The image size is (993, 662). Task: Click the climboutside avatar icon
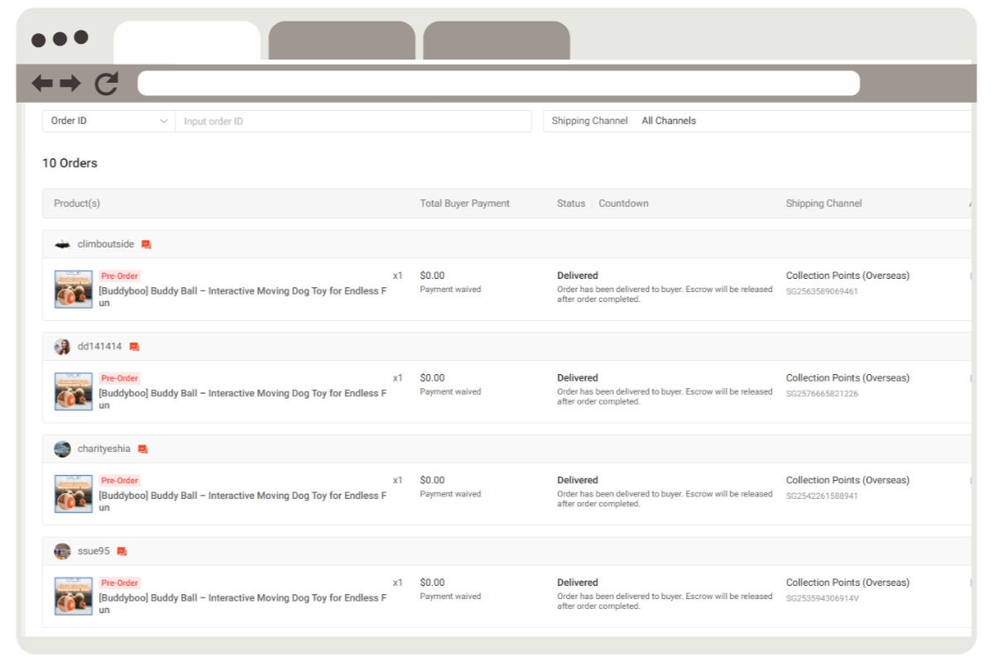[62, 244]
